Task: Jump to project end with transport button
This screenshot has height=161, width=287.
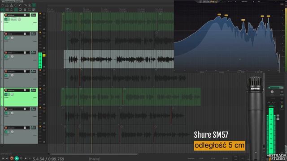Action: coord(7,158)
